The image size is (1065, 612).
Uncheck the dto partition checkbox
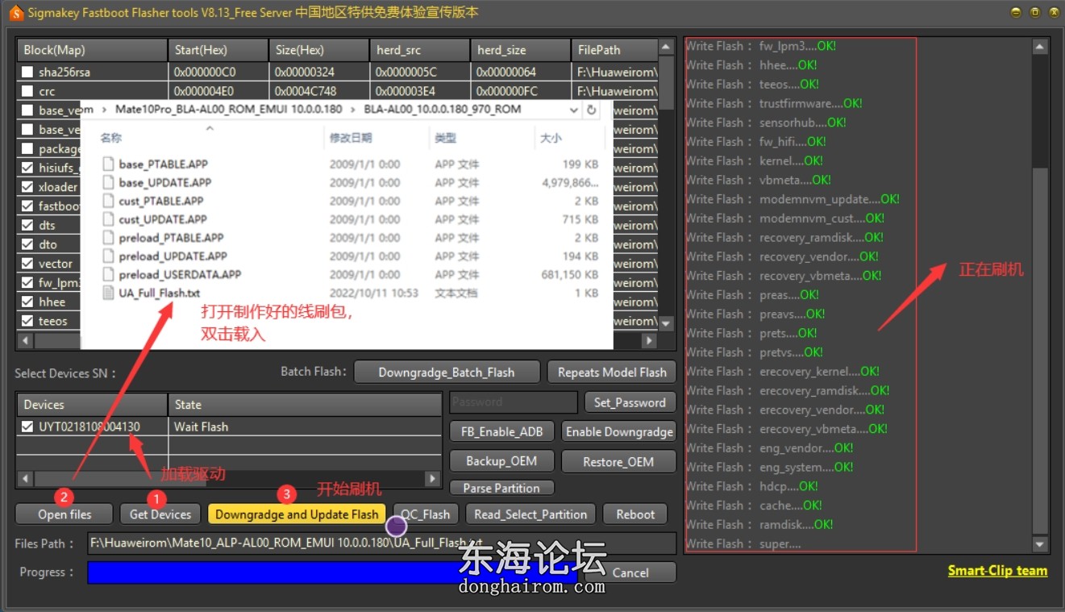pyautogui.click(x=27, y=244)
